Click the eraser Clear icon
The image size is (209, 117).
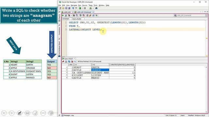[x=90, y=15]
